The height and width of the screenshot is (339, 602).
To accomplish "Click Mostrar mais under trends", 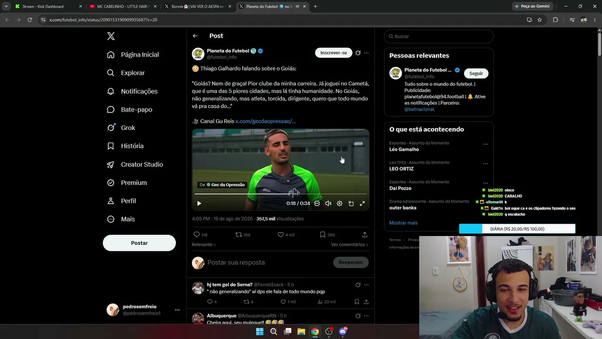I will tap(404, 223).
